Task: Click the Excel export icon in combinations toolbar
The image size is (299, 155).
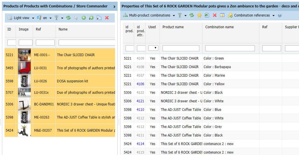Action: point(207,15)
